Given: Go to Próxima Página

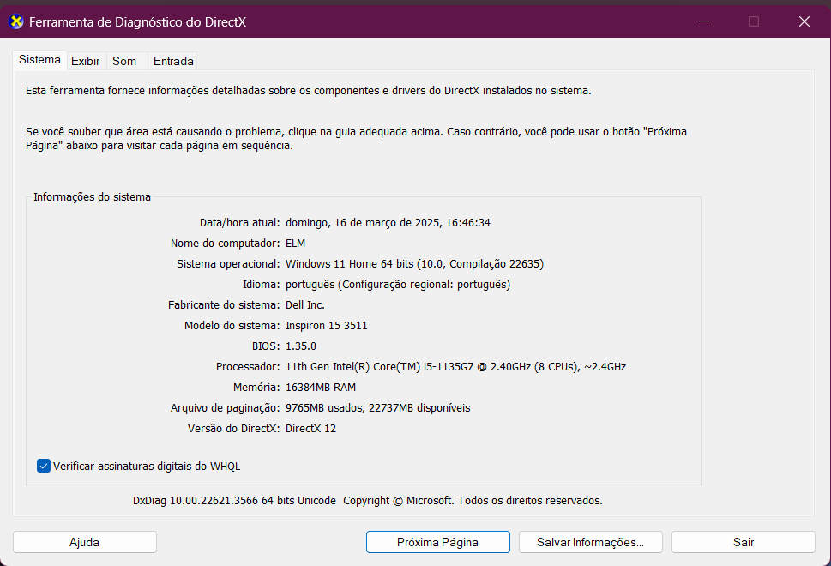Looking at the screenshot, I should (437, 542).
